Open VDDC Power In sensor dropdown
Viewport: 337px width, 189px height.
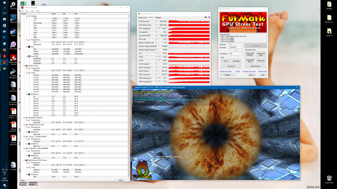(x=157, y=71)
